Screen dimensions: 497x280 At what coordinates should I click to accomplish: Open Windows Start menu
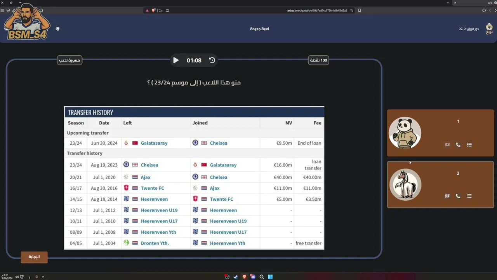pos(270,277)
